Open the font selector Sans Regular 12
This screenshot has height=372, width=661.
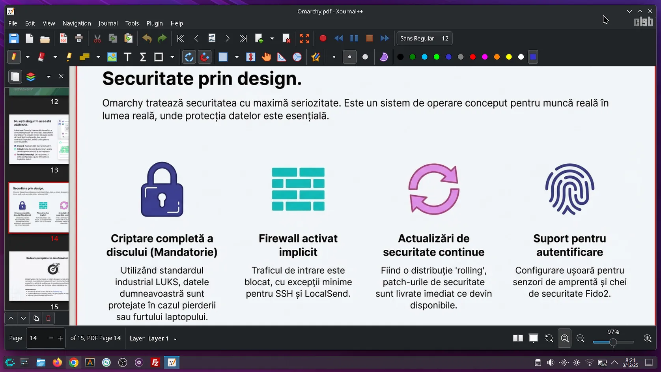[x=424, y=38]
